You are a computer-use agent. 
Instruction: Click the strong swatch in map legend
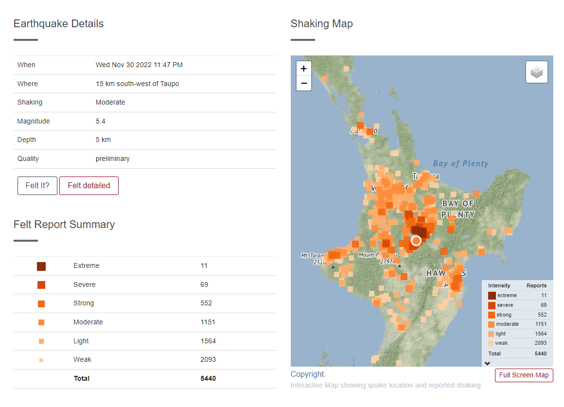coord(492,315)
